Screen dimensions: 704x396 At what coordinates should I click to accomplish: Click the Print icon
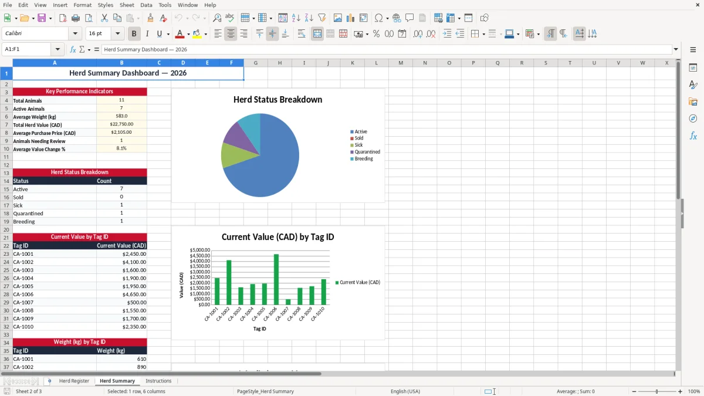76,18
